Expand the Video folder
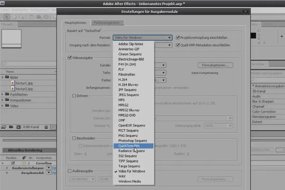The width and height of the screenshot is (285, 190). (x=2, y=105)
